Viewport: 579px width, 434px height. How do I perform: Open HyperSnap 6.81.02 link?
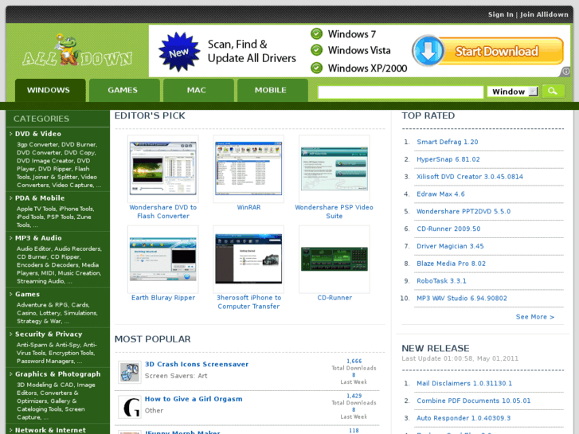(448, 159)
